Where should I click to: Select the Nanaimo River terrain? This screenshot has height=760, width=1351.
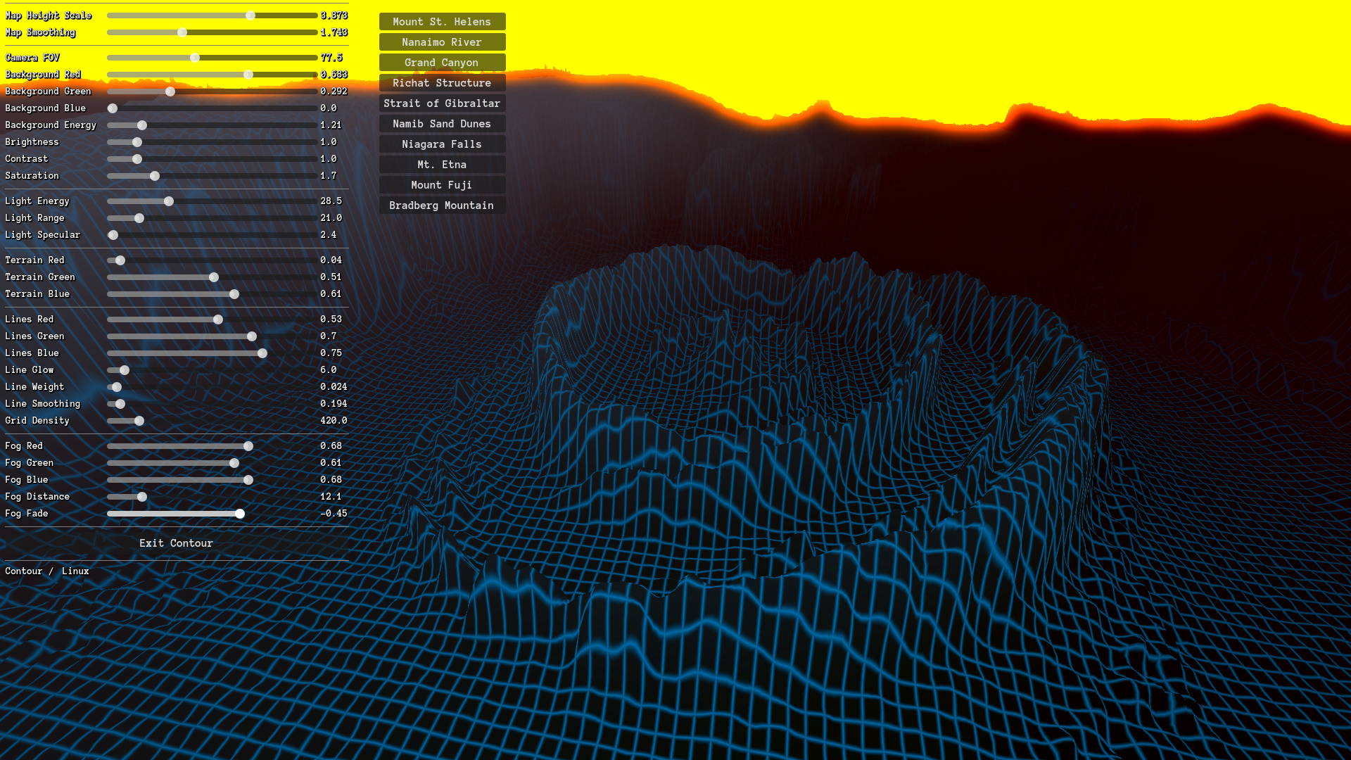tap(442, 42)
